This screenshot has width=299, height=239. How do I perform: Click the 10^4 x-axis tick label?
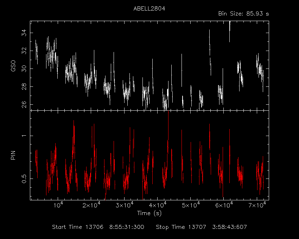pos(58,205)
